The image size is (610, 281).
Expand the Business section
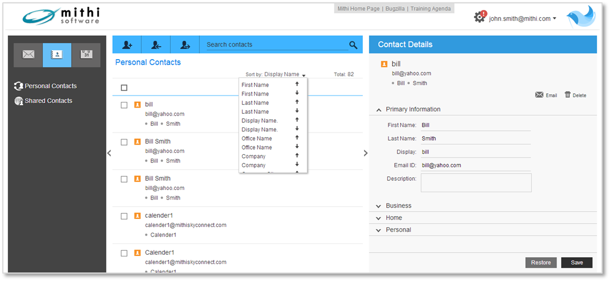pyautogui.click(x=398, y=205)
